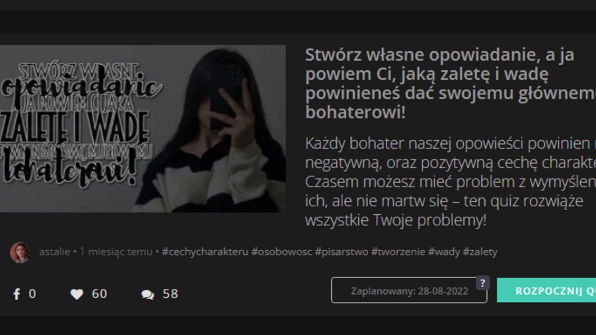Click the '1 miesiąc temu' timestamp
Viewport: 596px width, 335px height.
[x=116, y=252]
